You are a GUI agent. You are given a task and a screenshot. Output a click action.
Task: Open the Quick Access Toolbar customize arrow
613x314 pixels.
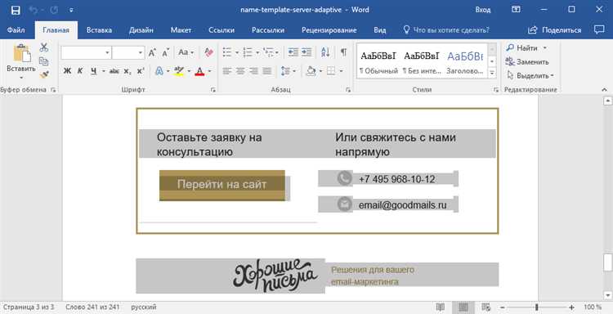(x=72, y=10)
